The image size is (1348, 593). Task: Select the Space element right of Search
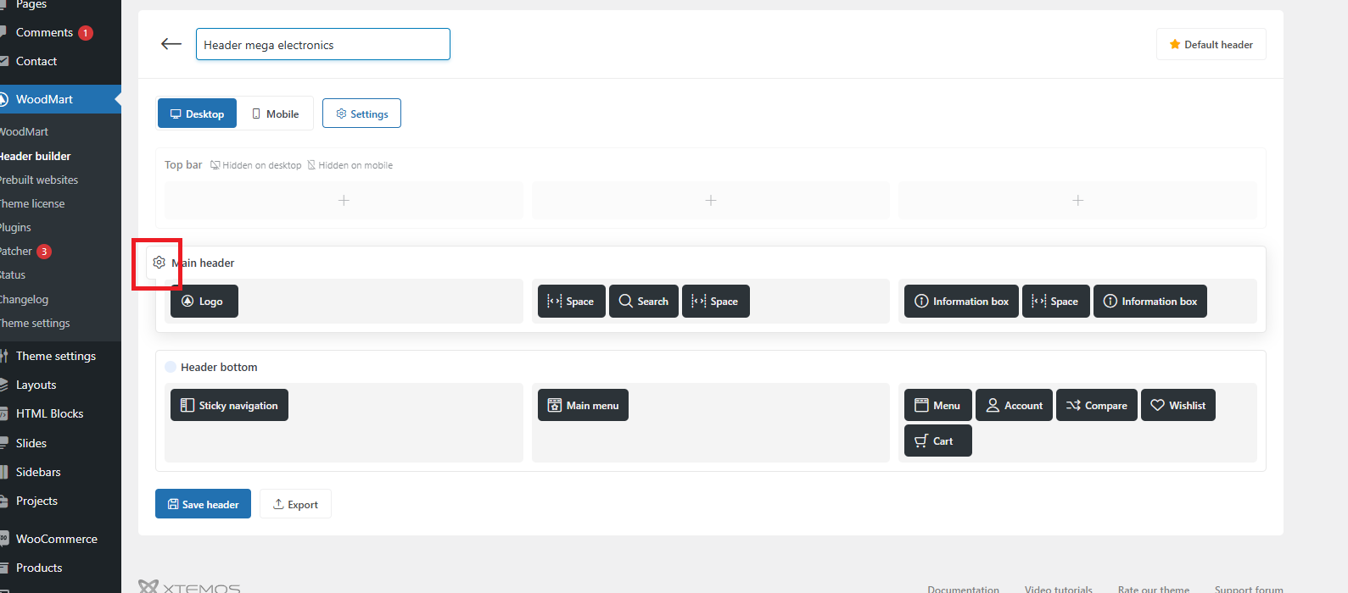pyautogui.click(x=716, y=302)
